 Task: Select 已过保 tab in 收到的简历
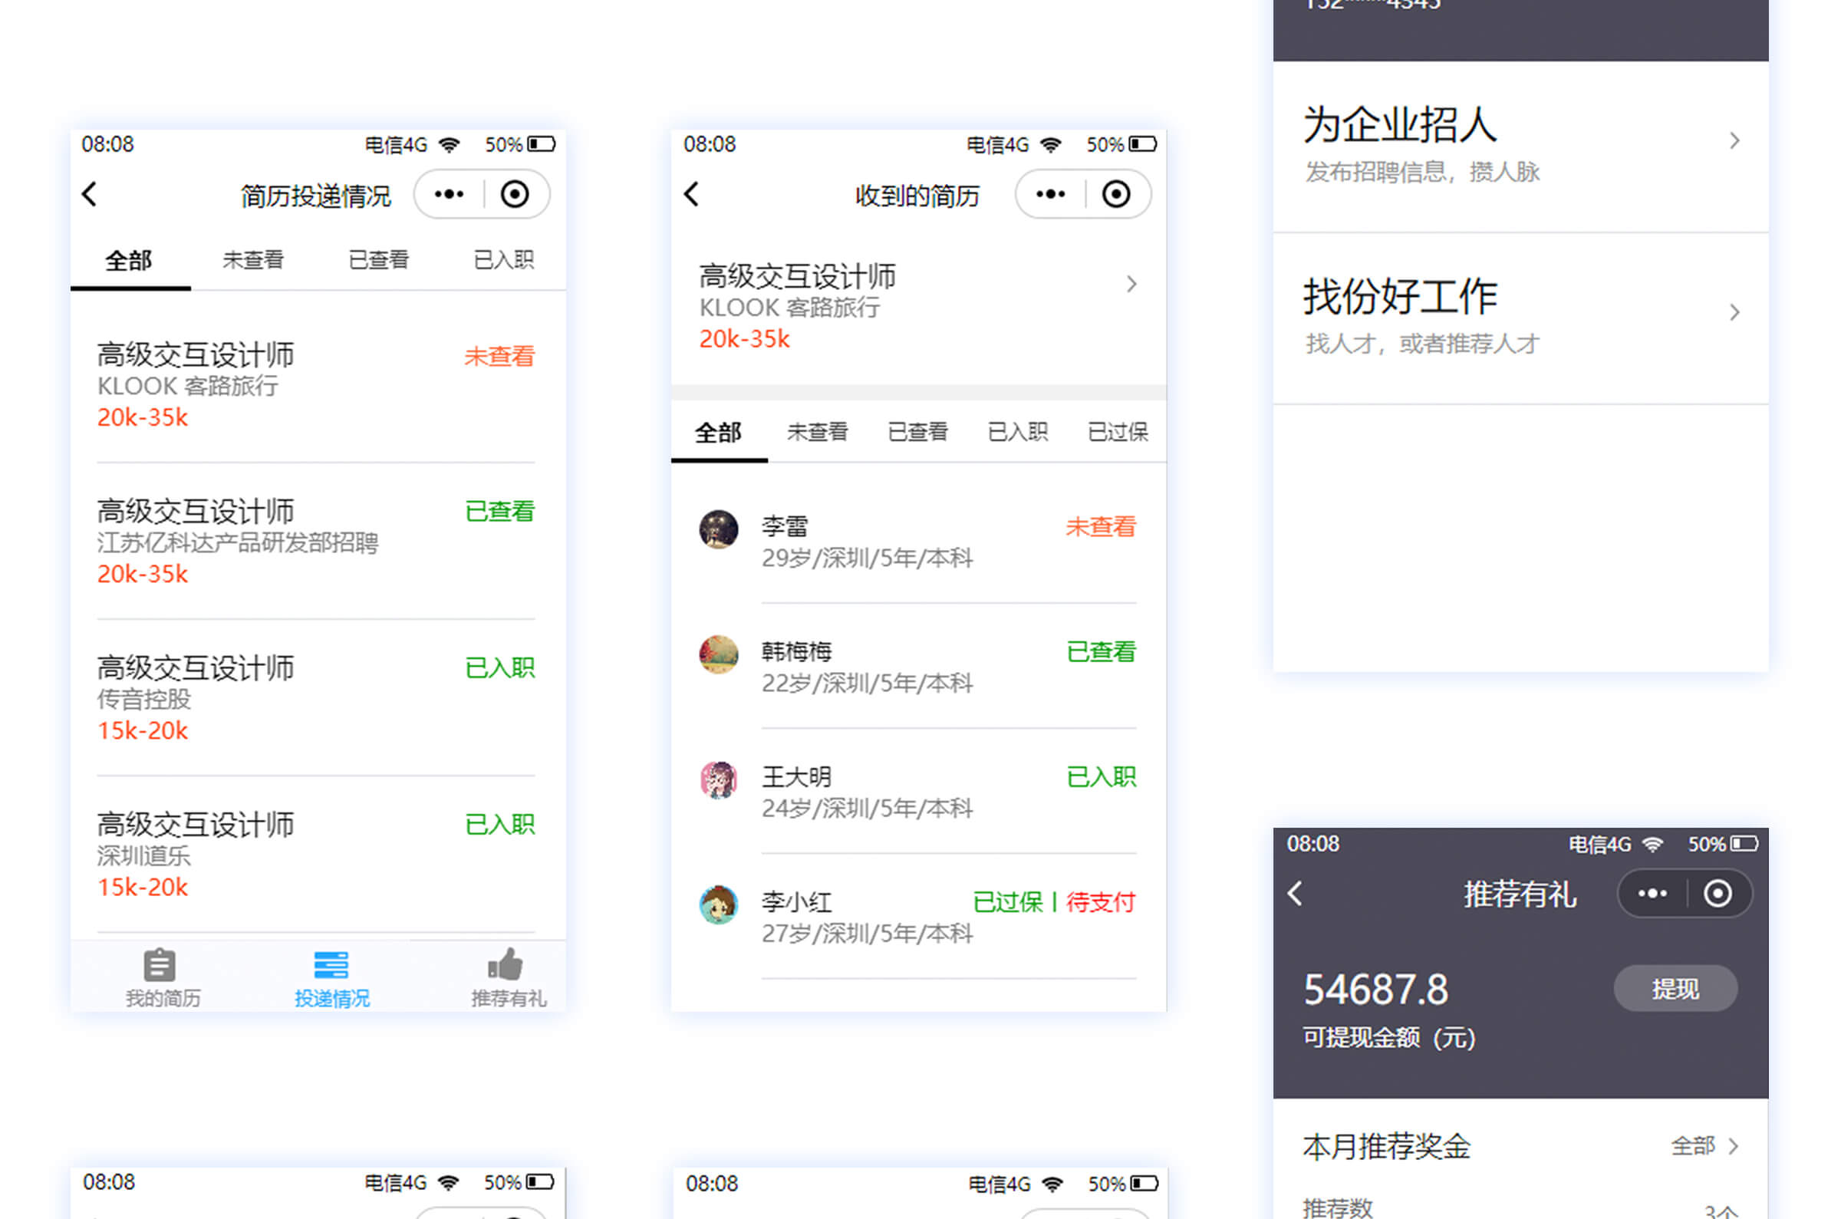[1118, 432]
